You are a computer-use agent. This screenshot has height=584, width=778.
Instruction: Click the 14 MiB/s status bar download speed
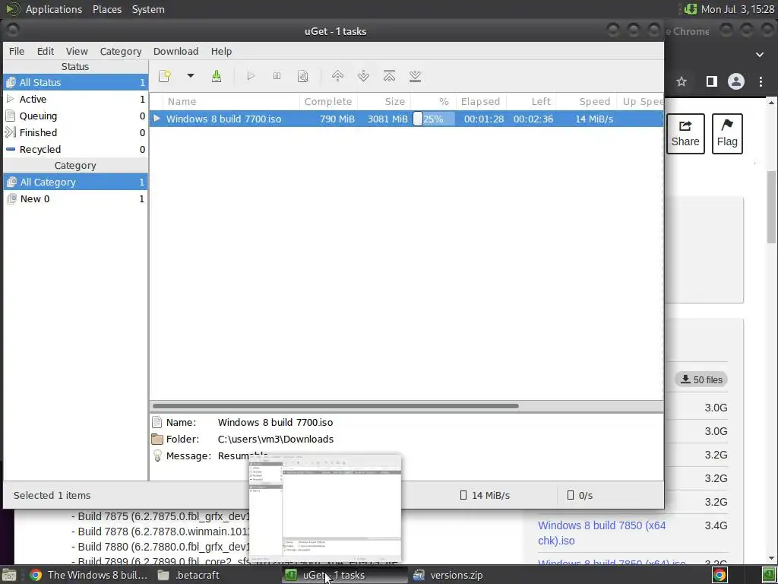[x=485, y=495]
